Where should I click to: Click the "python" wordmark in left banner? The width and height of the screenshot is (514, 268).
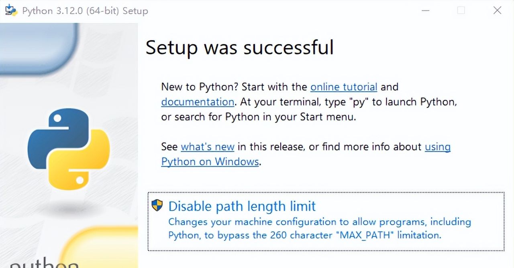pos(44,262)
